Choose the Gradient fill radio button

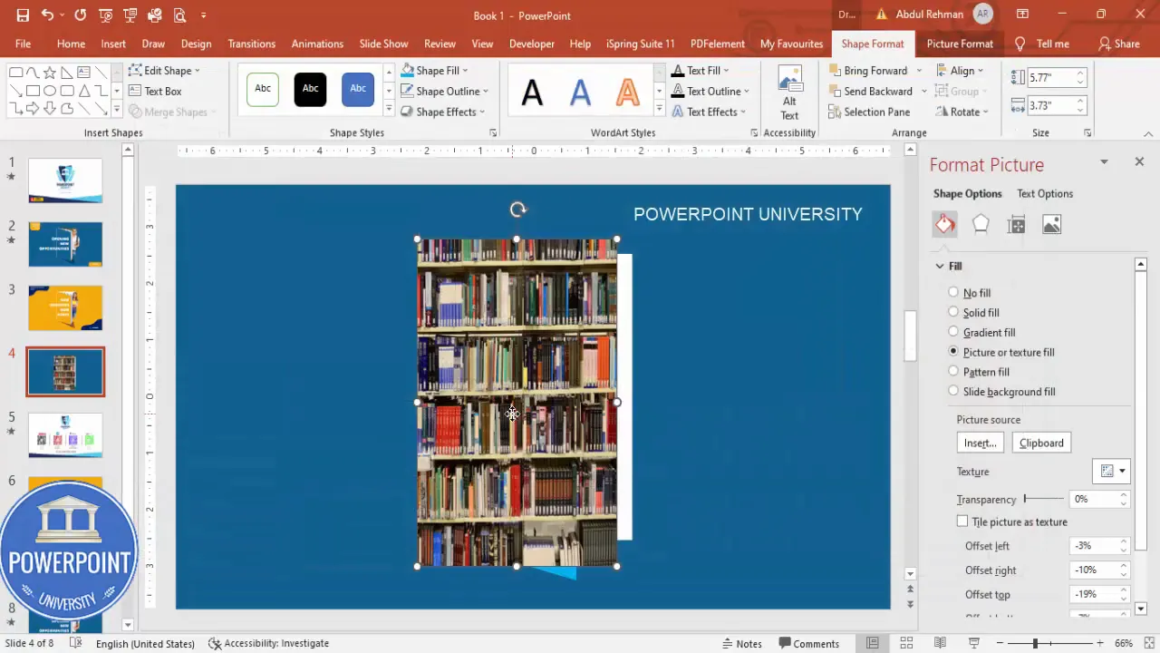tap(953, 332)
